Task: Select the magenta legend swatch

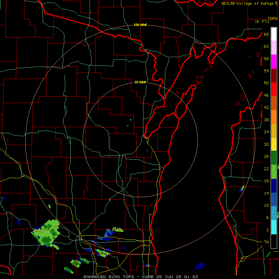Action: pyautogui.click(x=274, y=62)
